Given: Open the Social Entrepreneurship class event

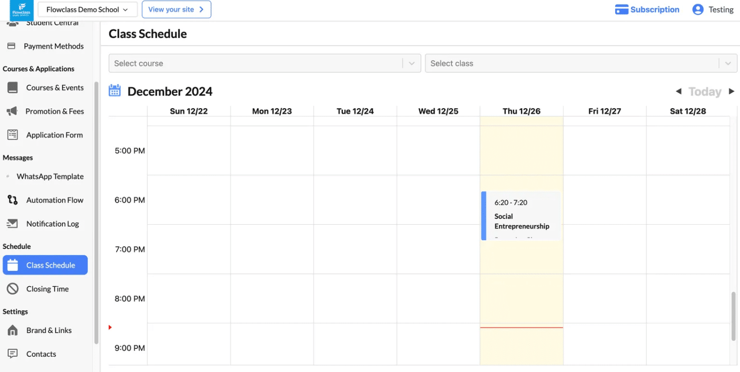Looking at the screenshot, I should tap(521, 216).
